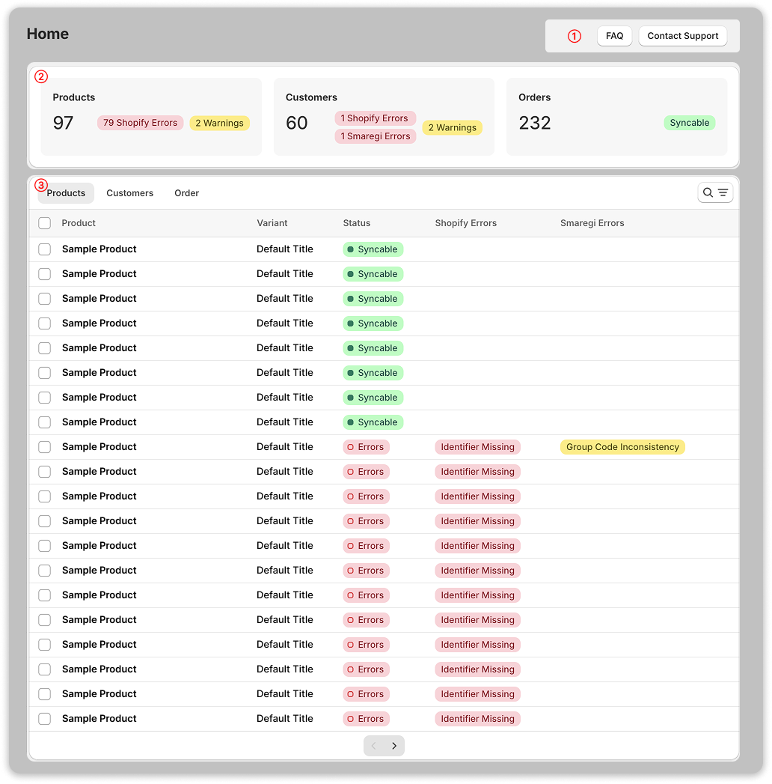Click the Contact Support button
This screenshot has width=772, height=784.
(x=682, y=36)
